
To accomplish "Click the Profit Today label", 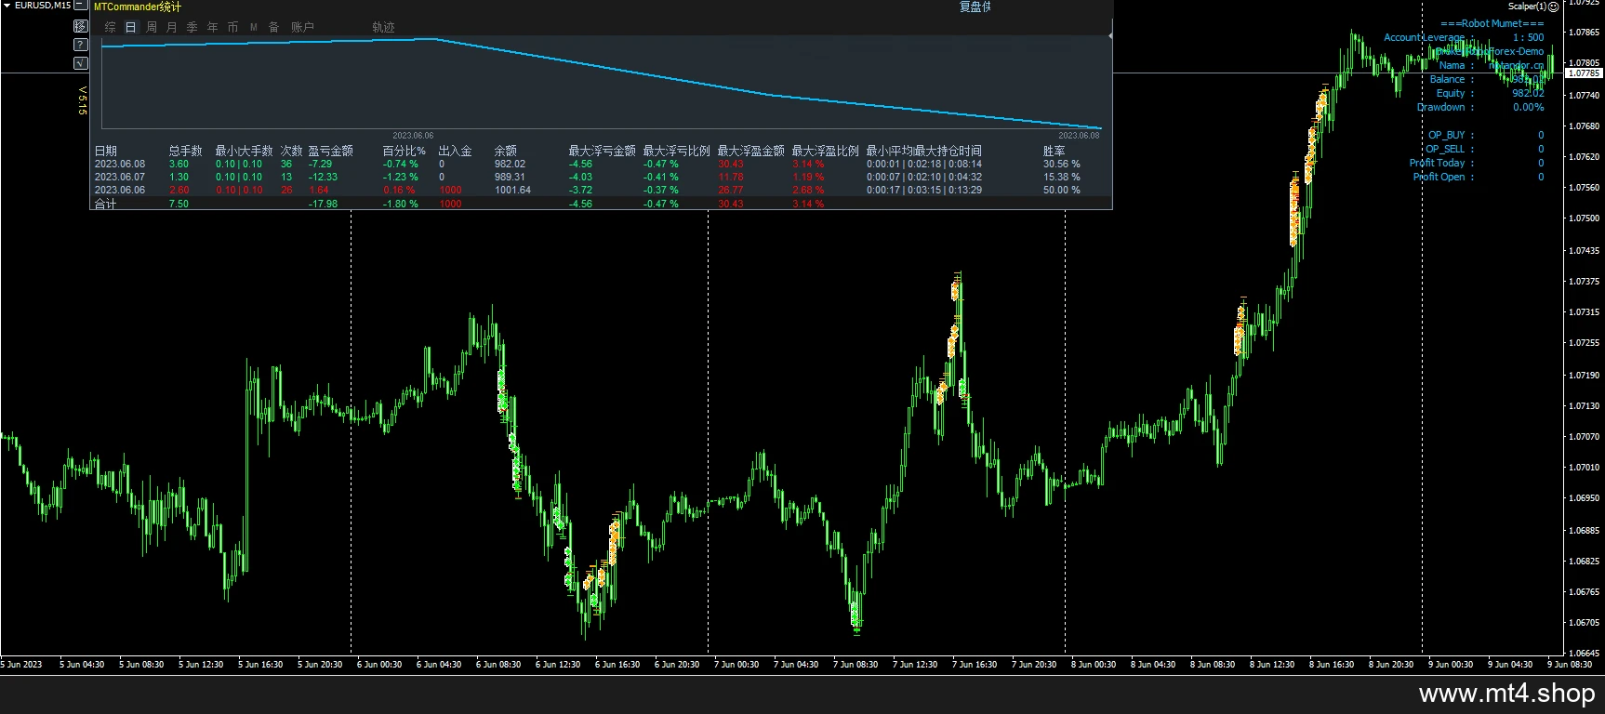I will pyautogui.click(x=1437, y=163).
